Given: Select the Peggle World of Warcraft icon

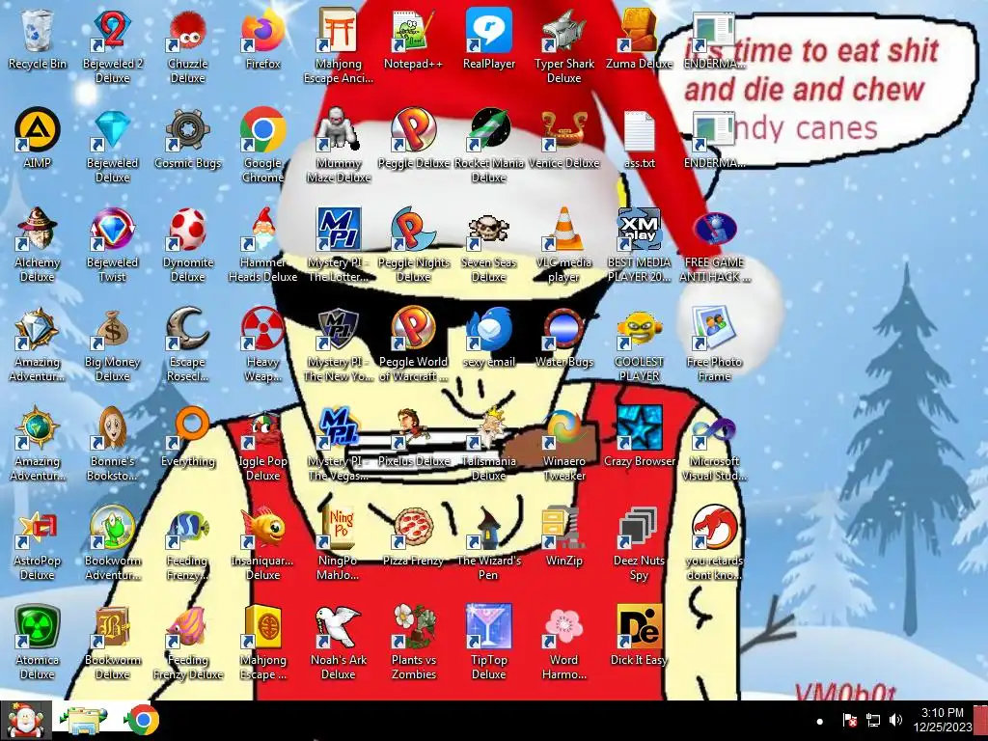Looking at the screenshot, I should (x=413, y=328).
